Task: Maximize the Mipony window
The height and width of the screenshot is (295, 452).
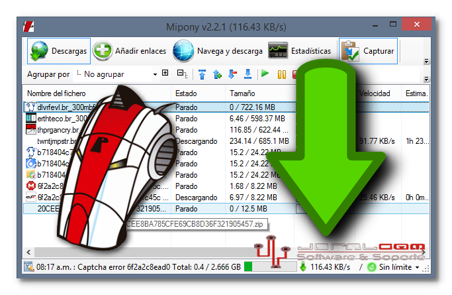Action: (x=393, y=25)
